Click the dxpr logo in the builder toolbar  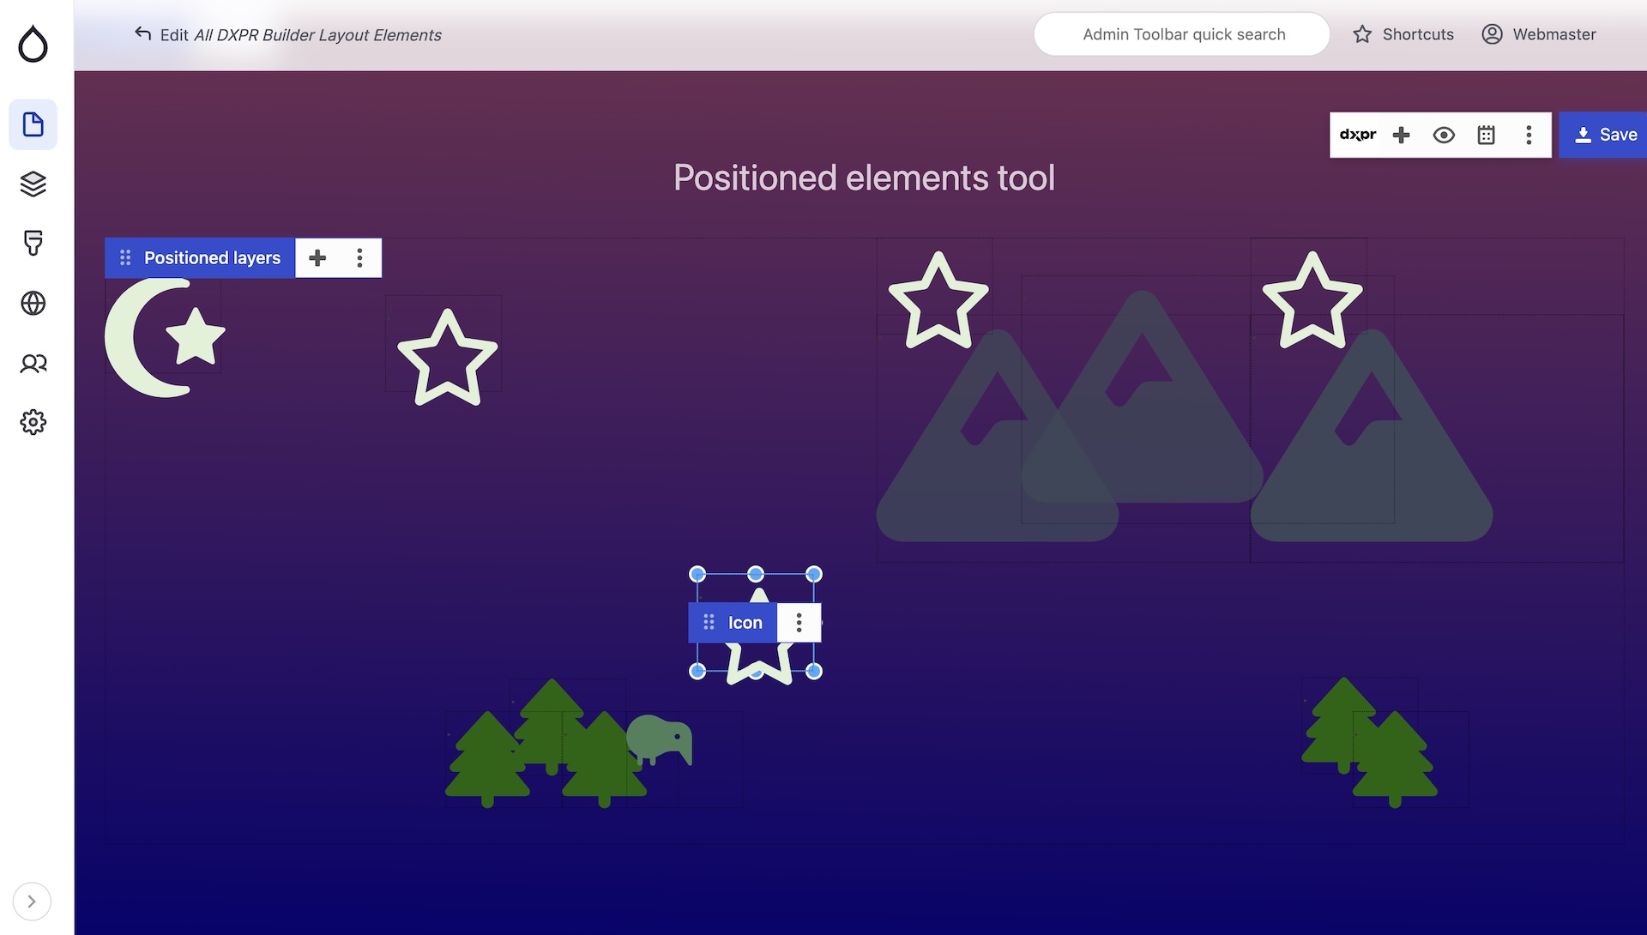point(1358,135)
